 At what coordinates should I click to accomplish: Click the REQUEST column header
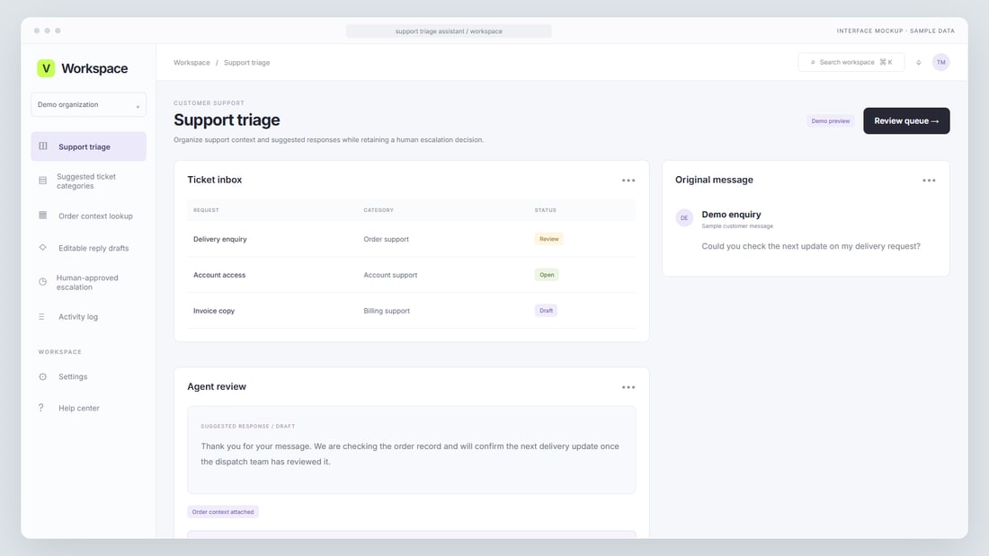tap(206, 210)
